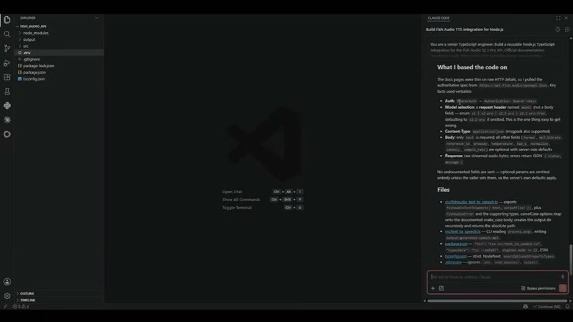Click the user prompt message bubble

click(495, 50)
